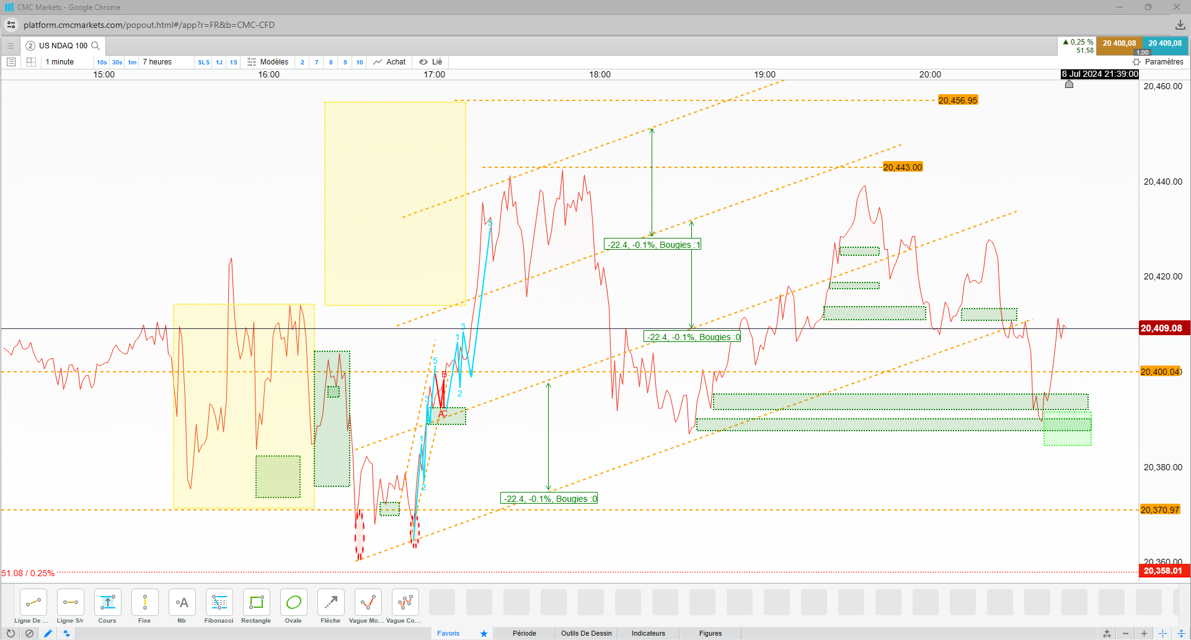1191x640 pixels.
Task: Select the Flèche arrow tool
Action: (x=330, y=607)
